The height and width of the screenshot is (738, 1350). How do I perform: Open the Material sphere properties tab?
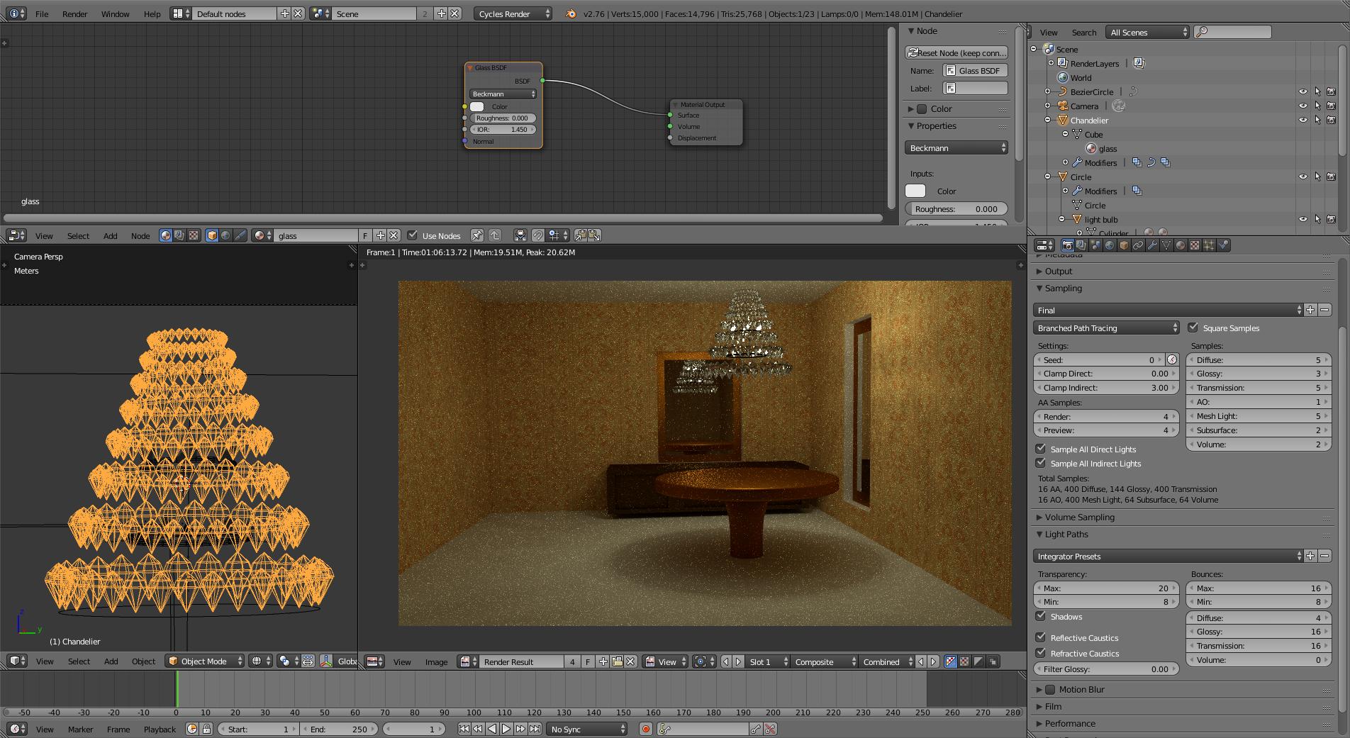click(1181, 245)
